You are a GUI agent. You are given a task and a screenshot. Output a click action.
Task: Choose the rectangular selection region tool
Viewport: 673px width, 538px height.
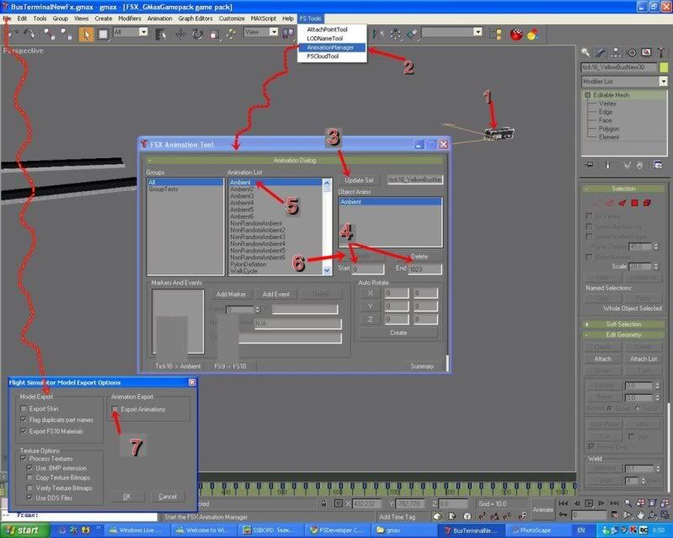pos(103,34)
